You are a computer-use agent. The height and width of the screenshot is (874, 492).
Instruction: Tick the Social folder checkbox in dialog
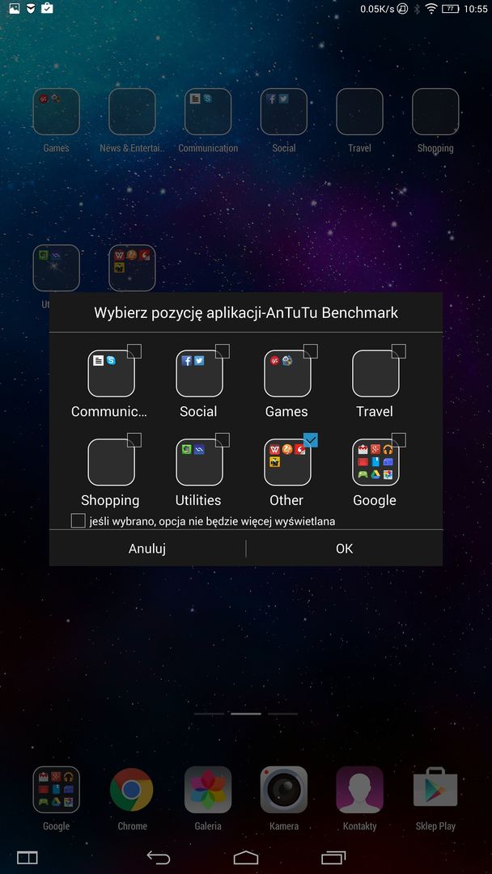pyautogui.click(x=223, y=351)
